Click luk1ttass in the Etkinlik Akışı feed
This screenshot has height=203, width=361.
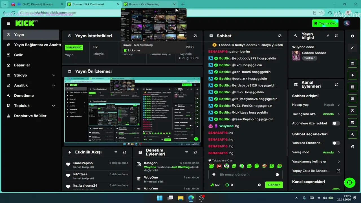coord(80,174)
